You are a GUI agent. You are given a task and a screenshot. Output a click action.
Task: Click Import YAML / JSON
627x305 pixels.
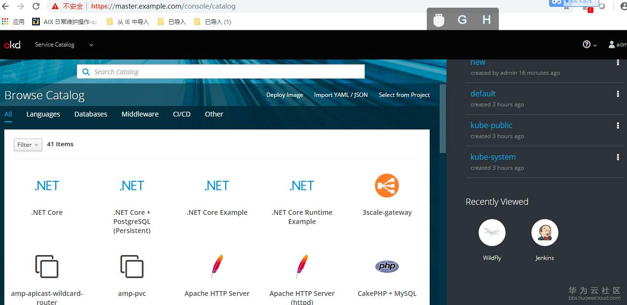point(341,95)
